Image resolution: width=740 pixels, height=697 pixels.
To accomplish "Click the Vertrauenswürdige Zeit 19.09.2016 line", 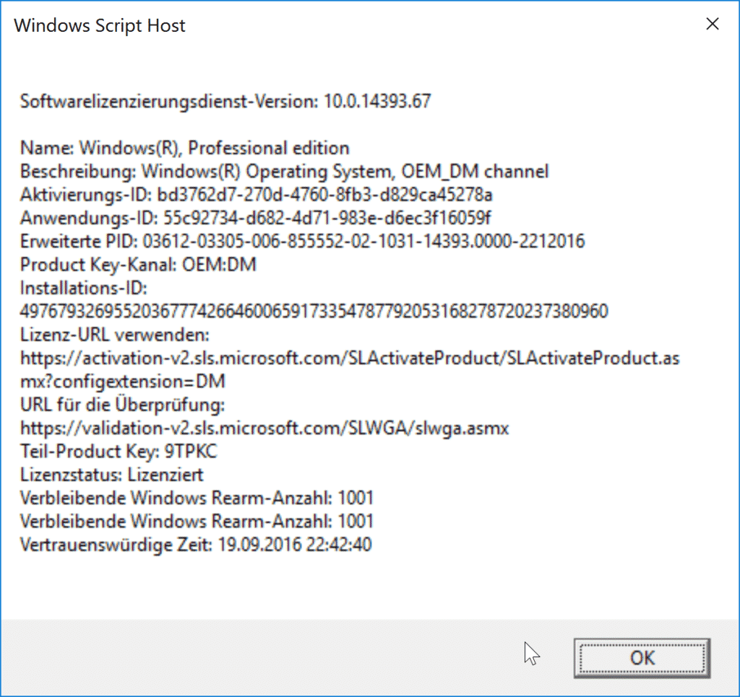I will click(196, 545).
